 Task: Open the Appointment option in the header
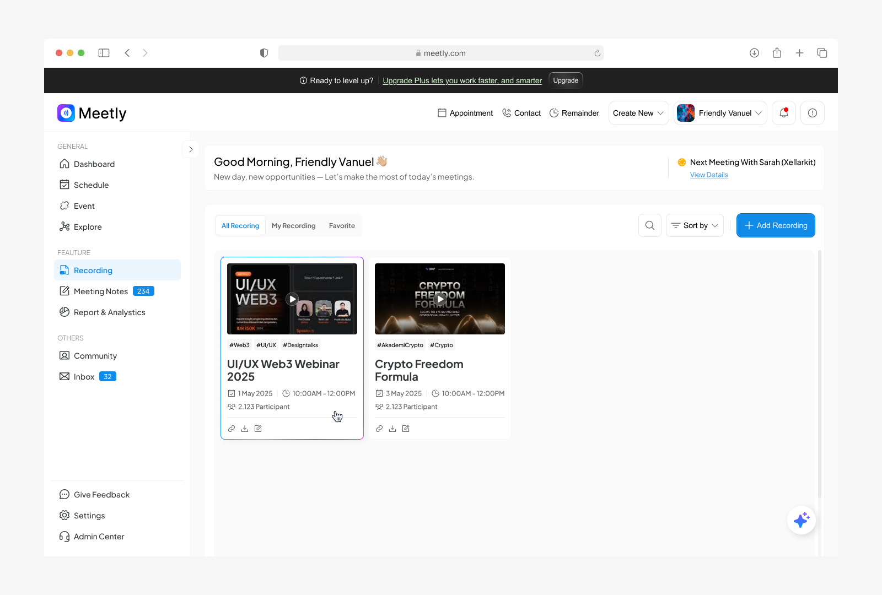[465, 113]
